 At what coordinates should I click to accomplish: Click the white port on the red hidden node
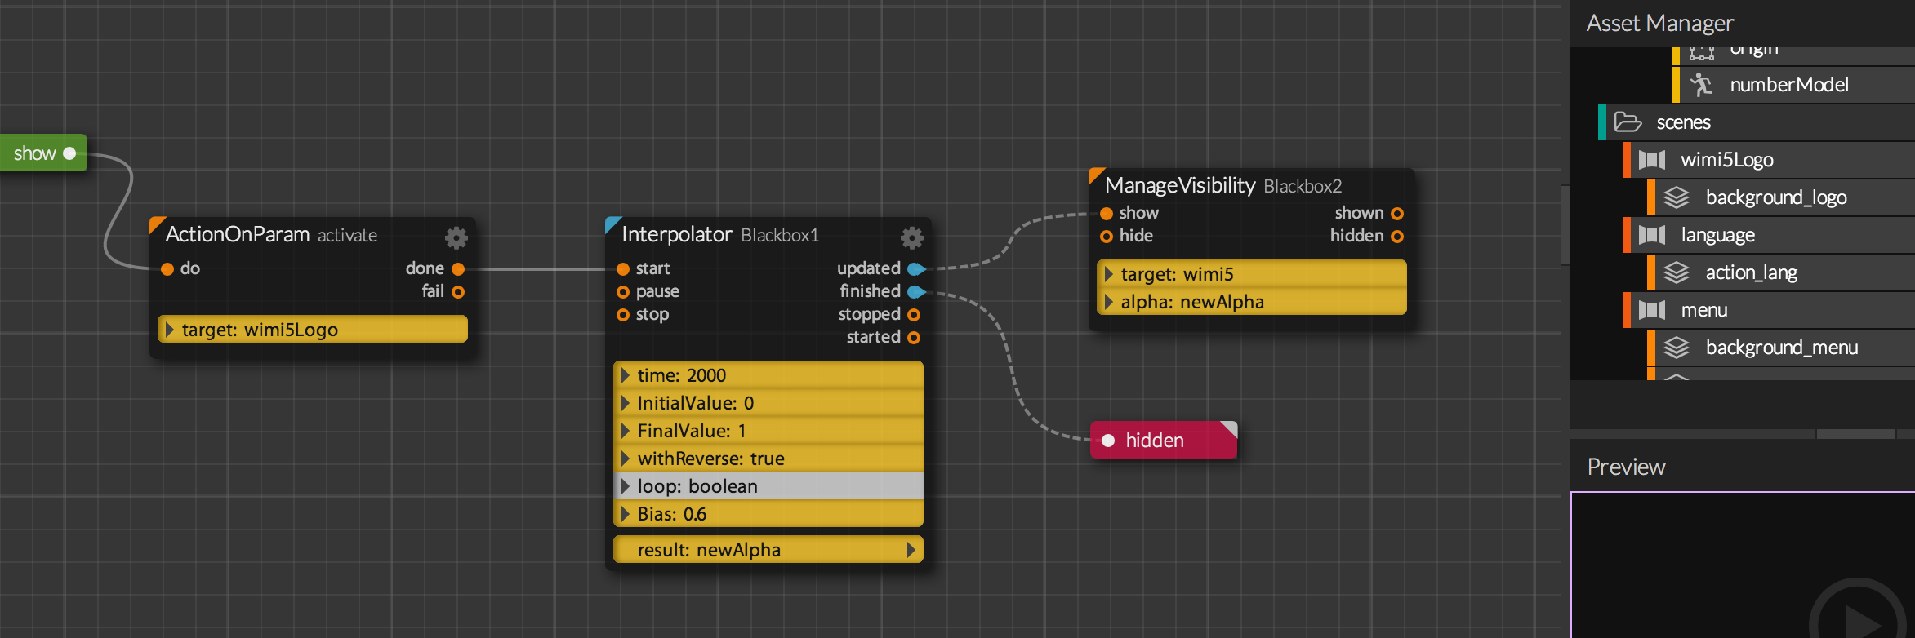(1108, 441)
